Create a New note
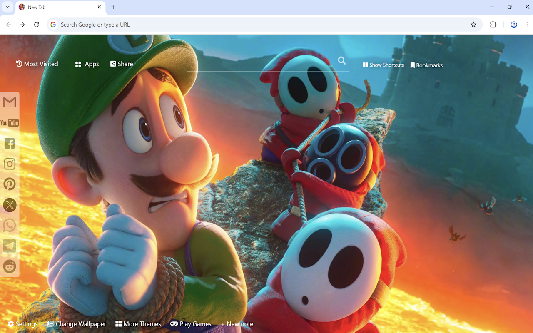This screenshot has width=533, height=333. pos(237,323)
